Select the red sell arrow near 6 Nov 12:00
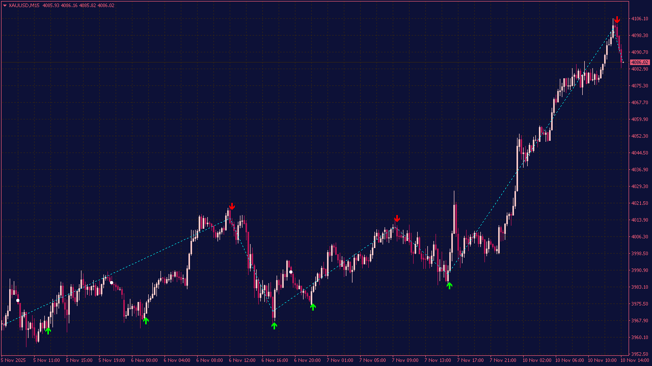This screenshot has height=366, width=652. pyautogui.click(x=232, y=206)
